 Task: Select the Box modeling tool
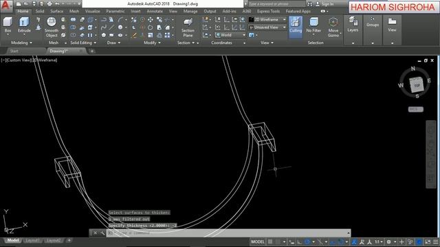pyautogui.click(x=8, y=25)
